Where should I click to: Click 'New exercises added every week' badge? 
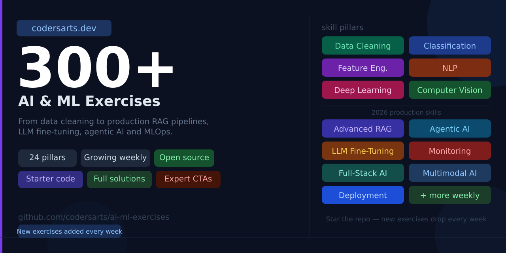point(70,231)
